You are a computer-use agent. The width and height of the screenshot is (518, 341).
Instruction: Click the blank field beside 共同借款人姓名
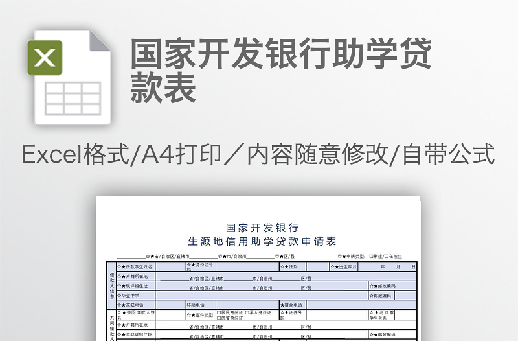(x=170, y=314)
